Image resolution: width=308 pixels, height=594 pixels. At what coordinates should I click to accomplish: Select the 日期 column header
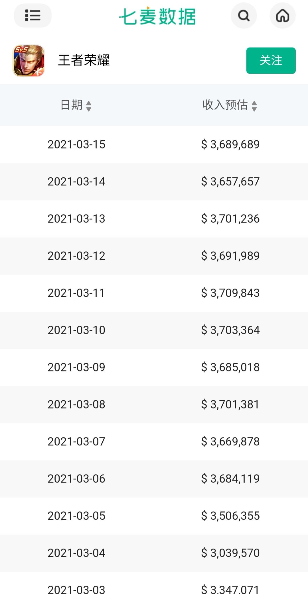[x=71, y=105]
